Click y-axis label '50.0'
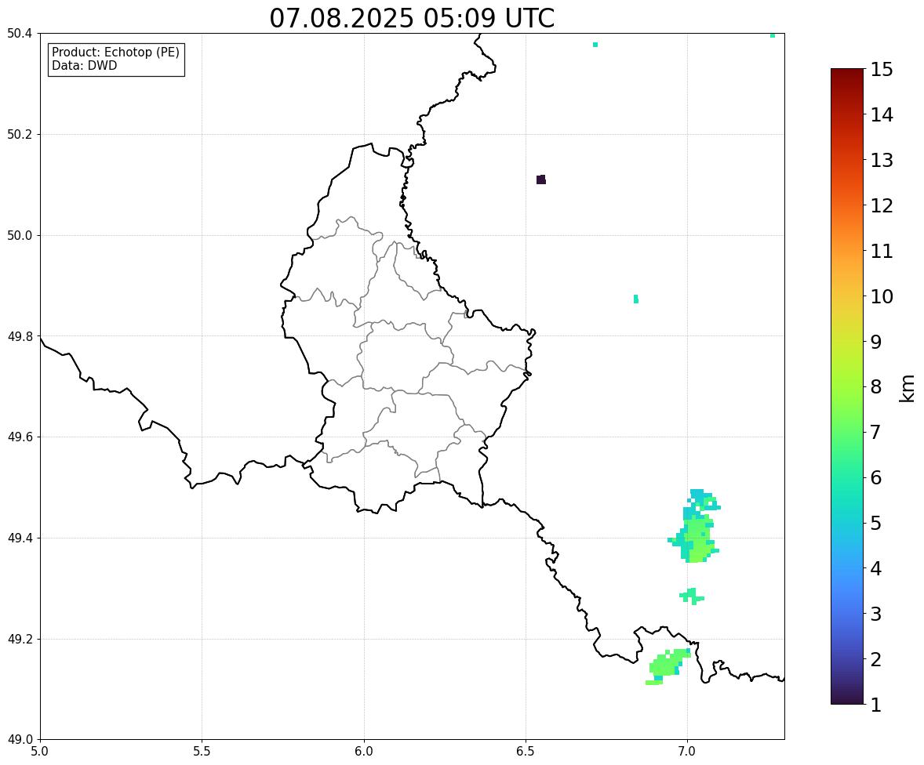924x765 pixels. pyautogui.click(x=20, y=236)
